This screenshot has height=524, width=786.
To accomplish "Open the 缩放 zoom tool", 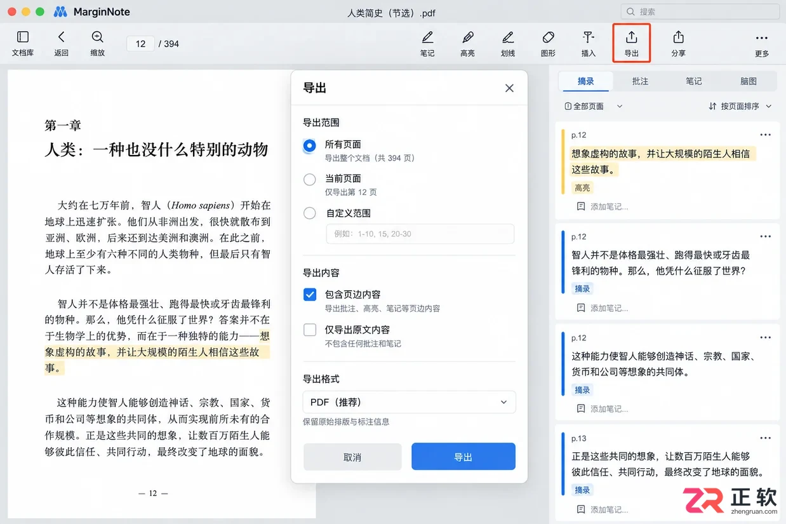I will [97, 44].
